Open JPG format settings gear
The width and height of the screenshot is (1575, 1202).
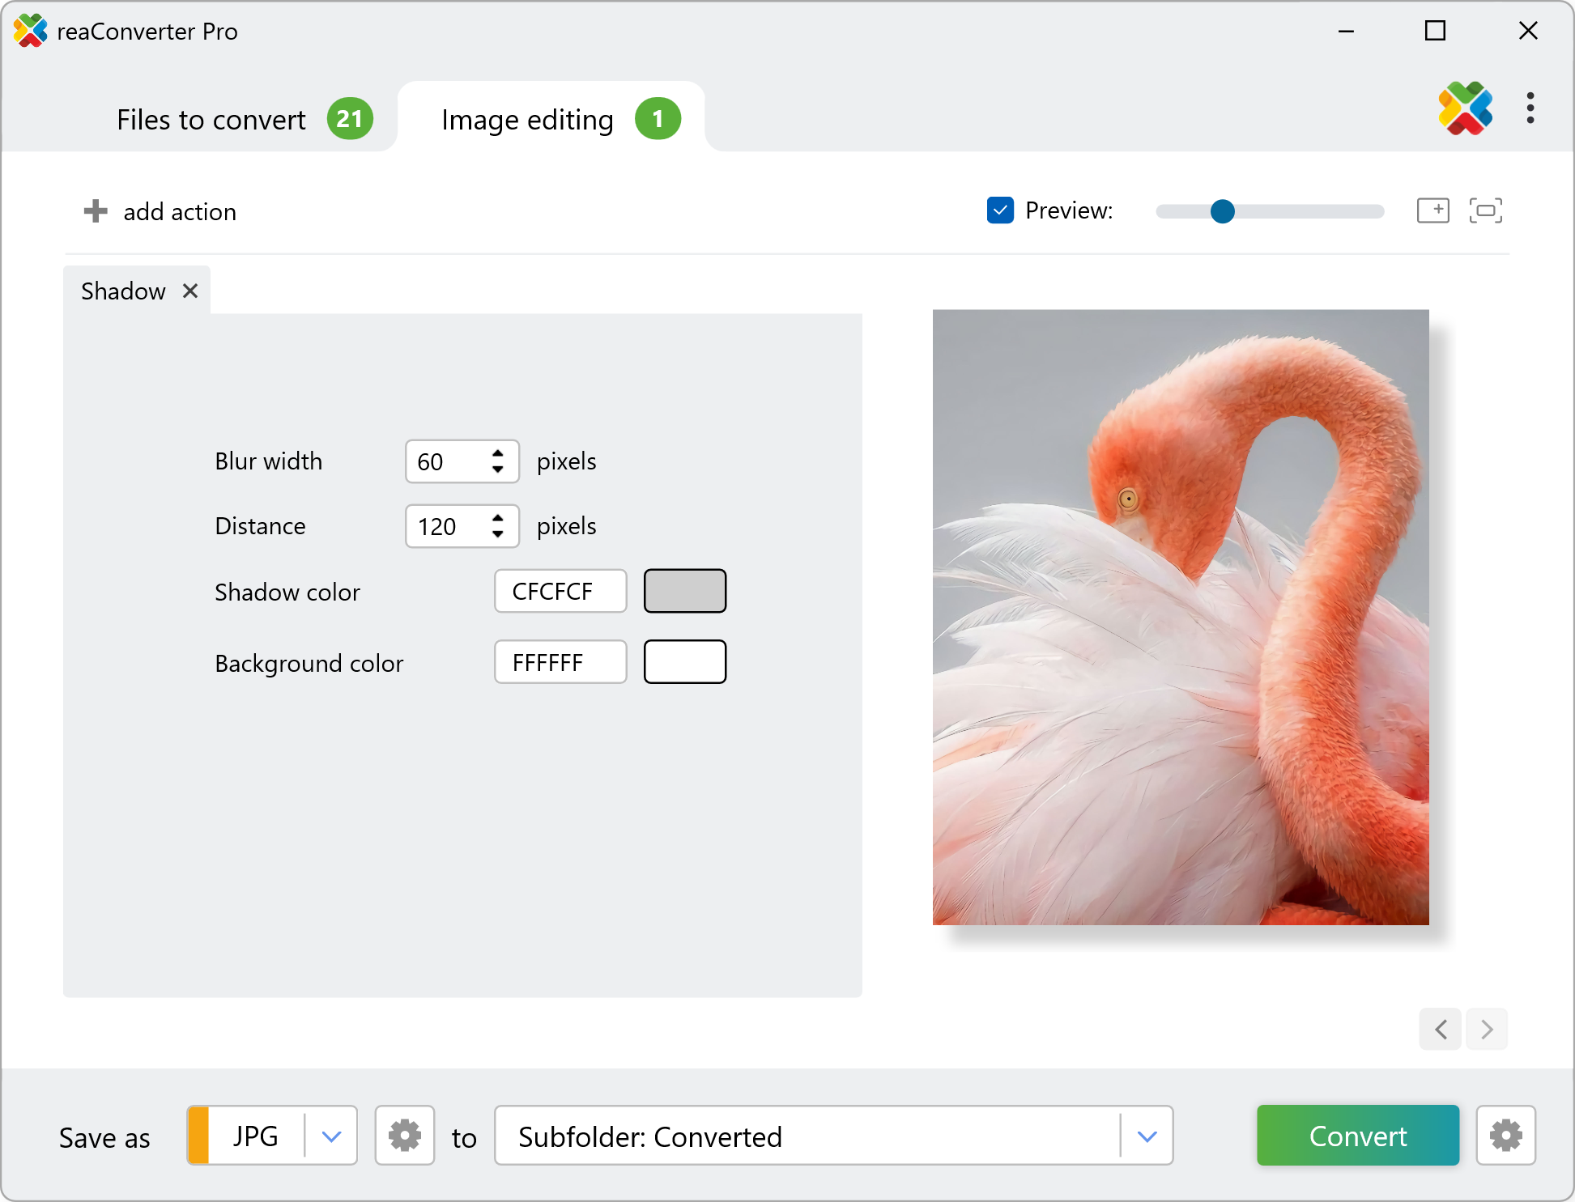pos(404,1136)
